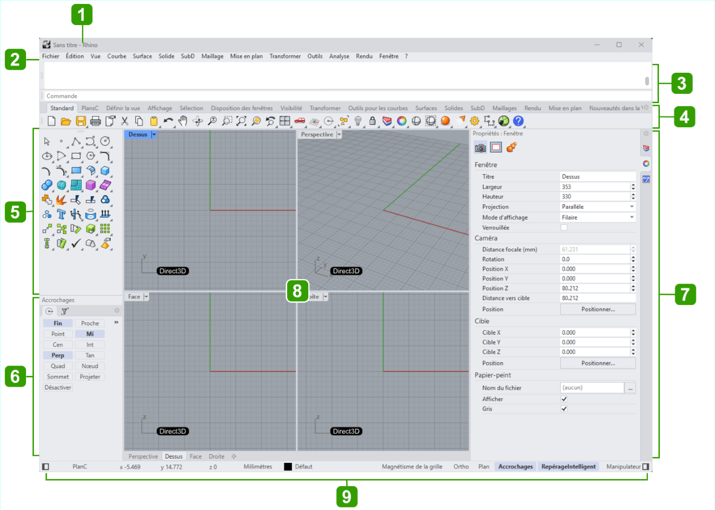Adjust the Rotation stepper arrows
This screenshot has width=715, height=510.
633,259
